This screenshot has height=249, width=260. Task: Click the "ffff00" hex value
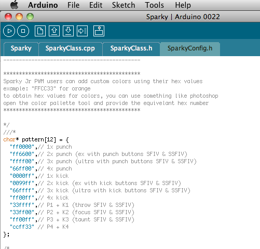[x=22, y=161]
